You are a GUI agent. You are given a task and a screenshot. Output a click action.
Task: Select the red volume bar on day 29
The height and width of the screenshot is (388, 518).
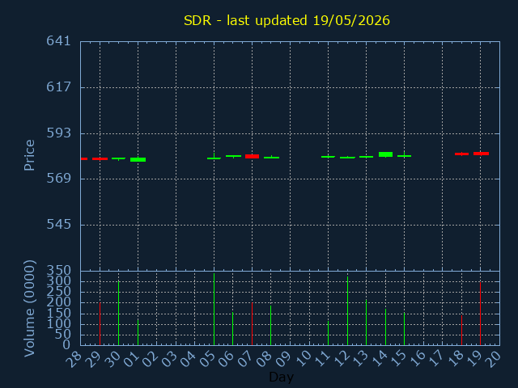pyautogui.click(x=100, y=324)
